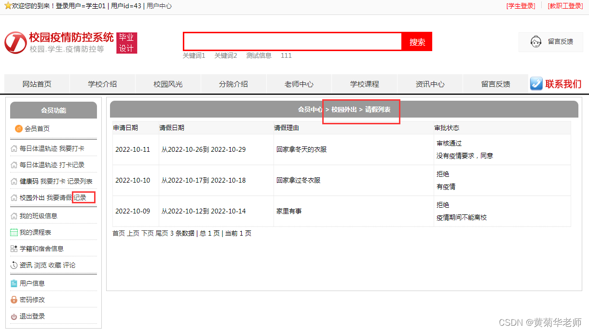This screenshot has width=589, height=332.
Task: Select 留言反馈 in the navigation bar
Action: click(x=496, y=84)
